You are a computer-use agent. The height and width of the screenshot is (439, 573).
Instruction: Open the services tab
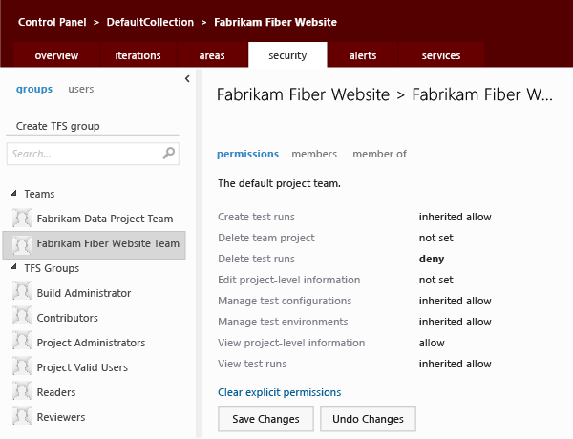[x=441, y=55]
